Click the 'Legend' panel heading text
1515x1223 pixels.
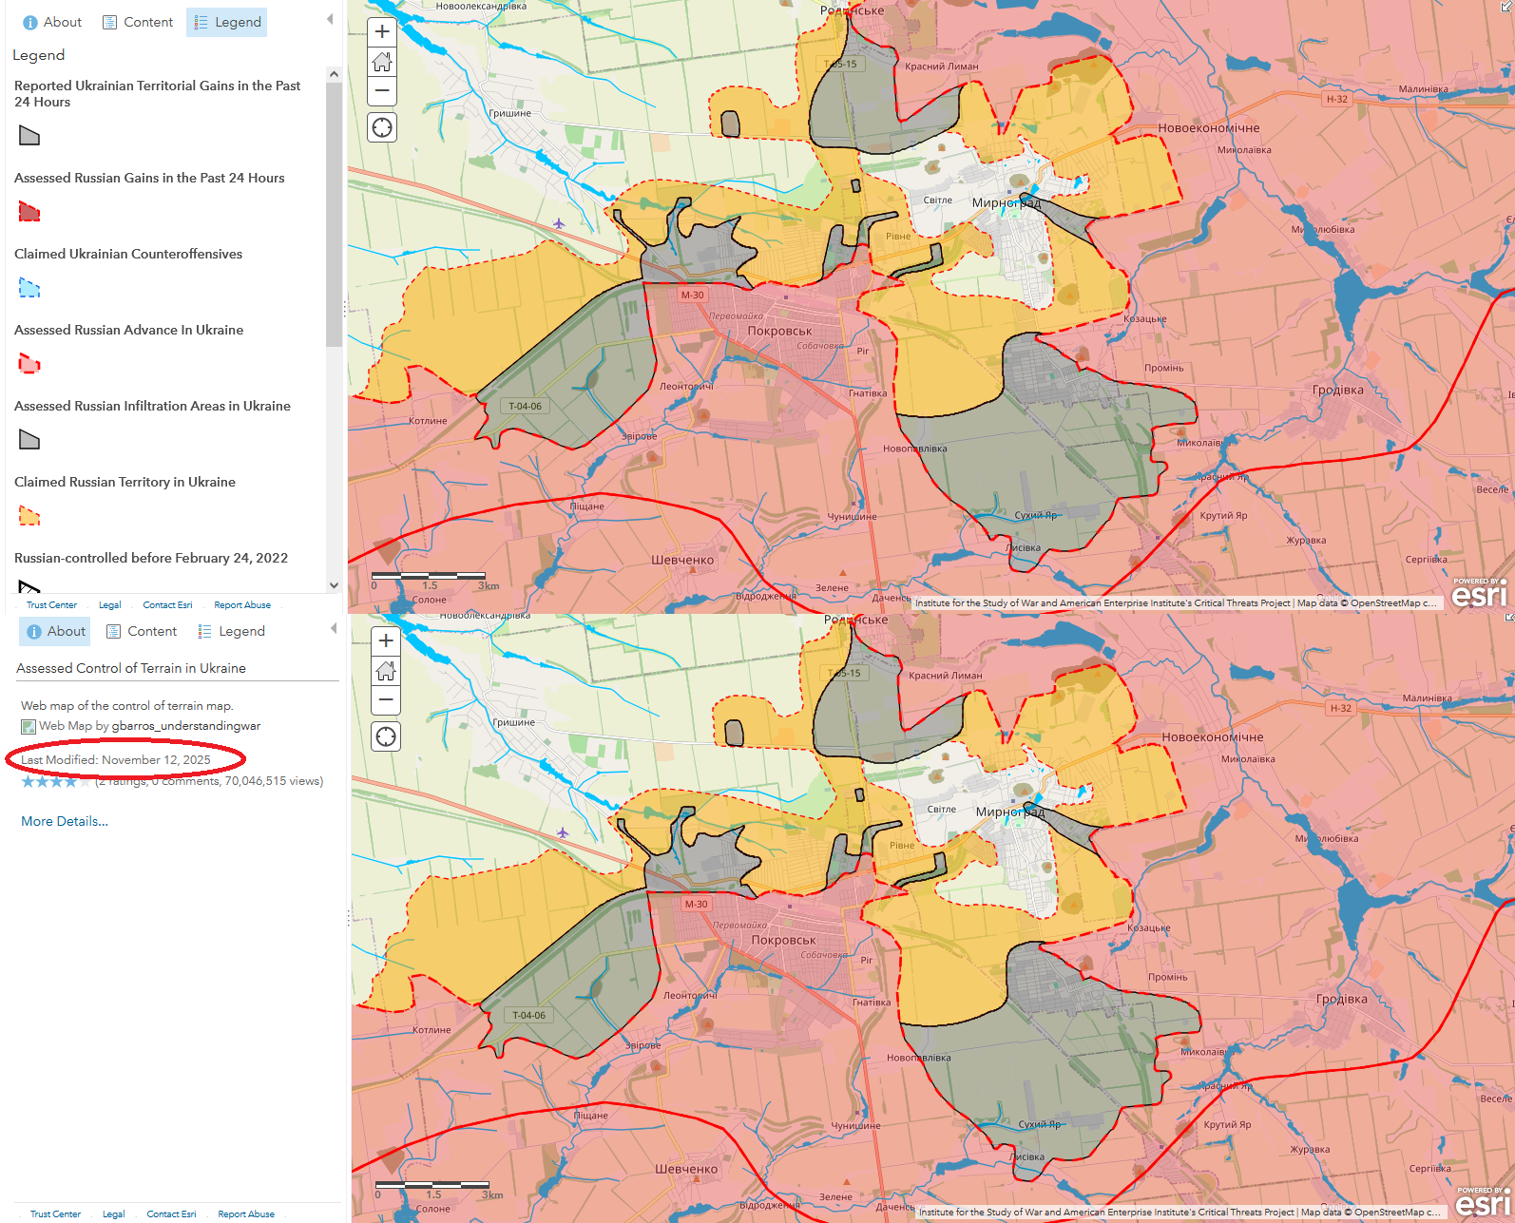coord(39,55)
